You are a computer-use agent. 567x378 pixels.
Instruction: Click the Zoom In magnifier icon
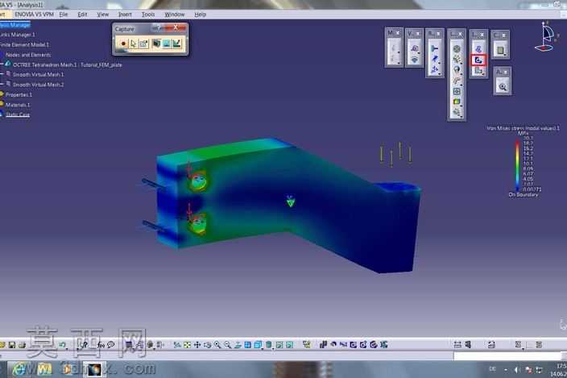(x=217, y=345)
